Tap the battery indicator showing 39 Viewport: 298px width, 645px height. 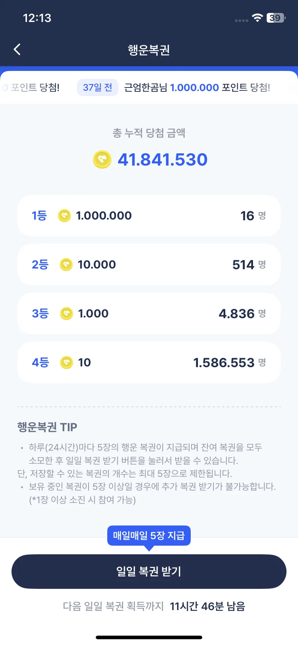pyautogui.click(x=276, y=18)
